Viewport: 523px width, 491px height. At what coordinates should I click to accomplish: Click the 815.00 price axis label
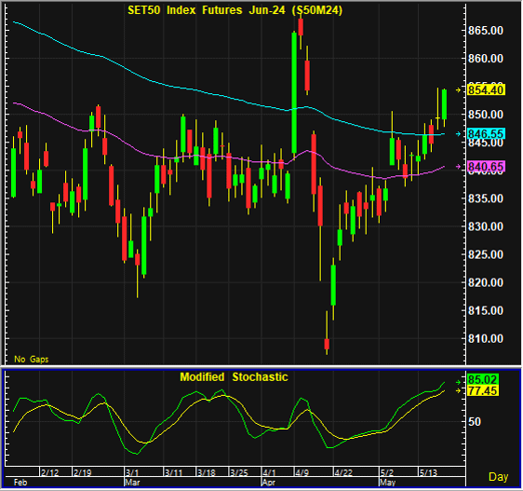(486, 311)
